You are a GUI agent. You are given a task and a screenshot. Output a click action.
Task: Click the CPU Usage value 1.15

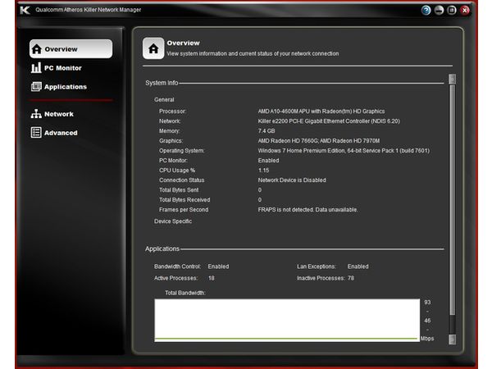coord(263,171)
